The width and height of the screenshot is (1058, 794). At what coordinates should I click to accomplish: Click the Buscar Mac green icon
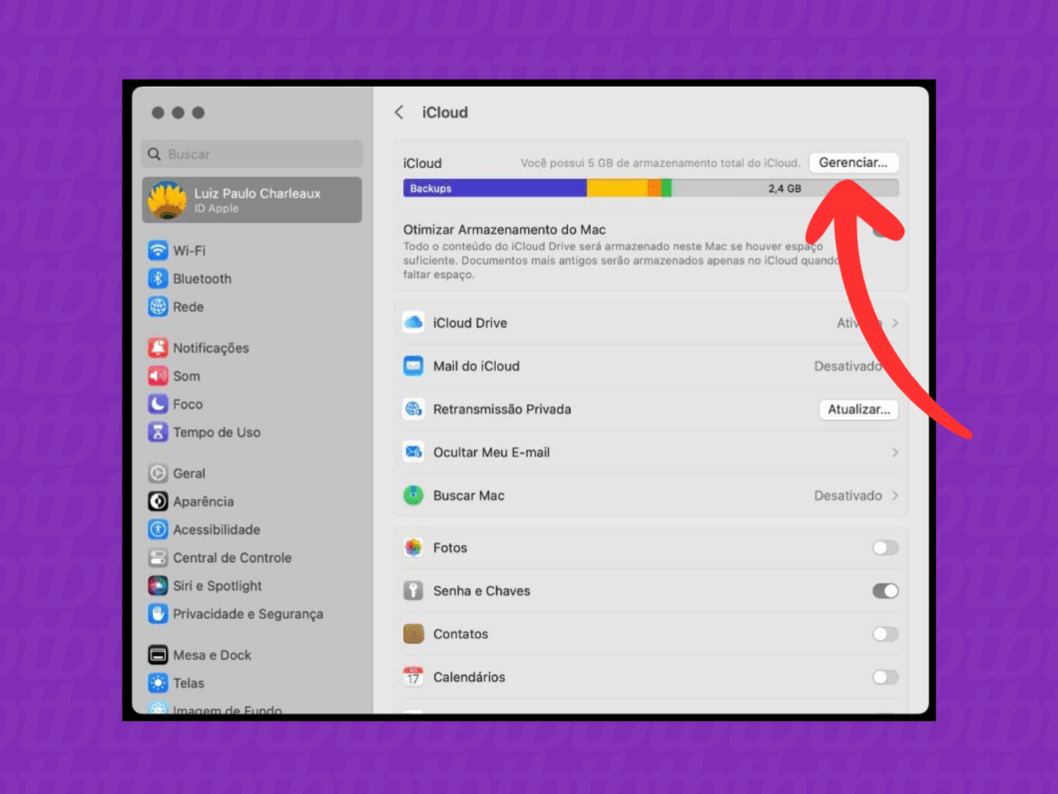(413, 494)
